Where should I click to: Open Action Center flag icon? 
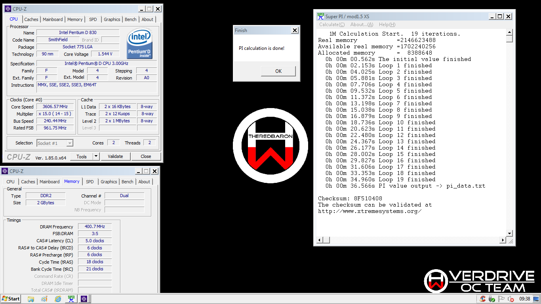coord(501,299)
